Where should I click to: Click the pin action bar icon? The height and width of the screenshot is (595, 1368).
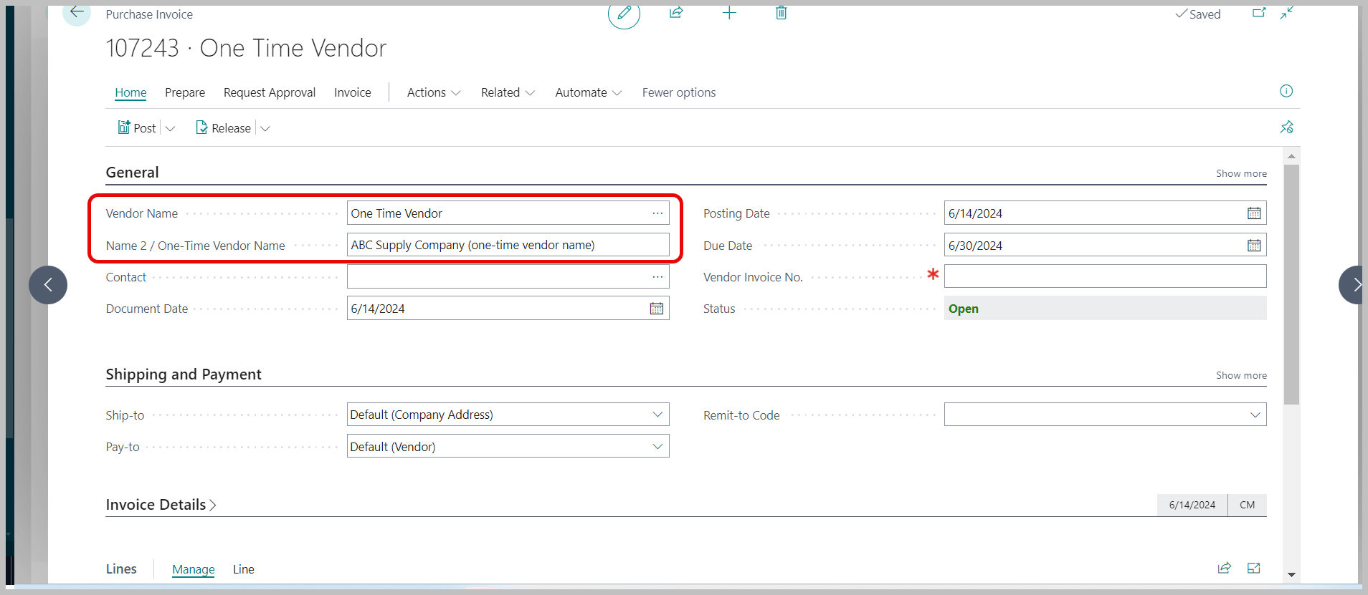tap(1287, 127)
